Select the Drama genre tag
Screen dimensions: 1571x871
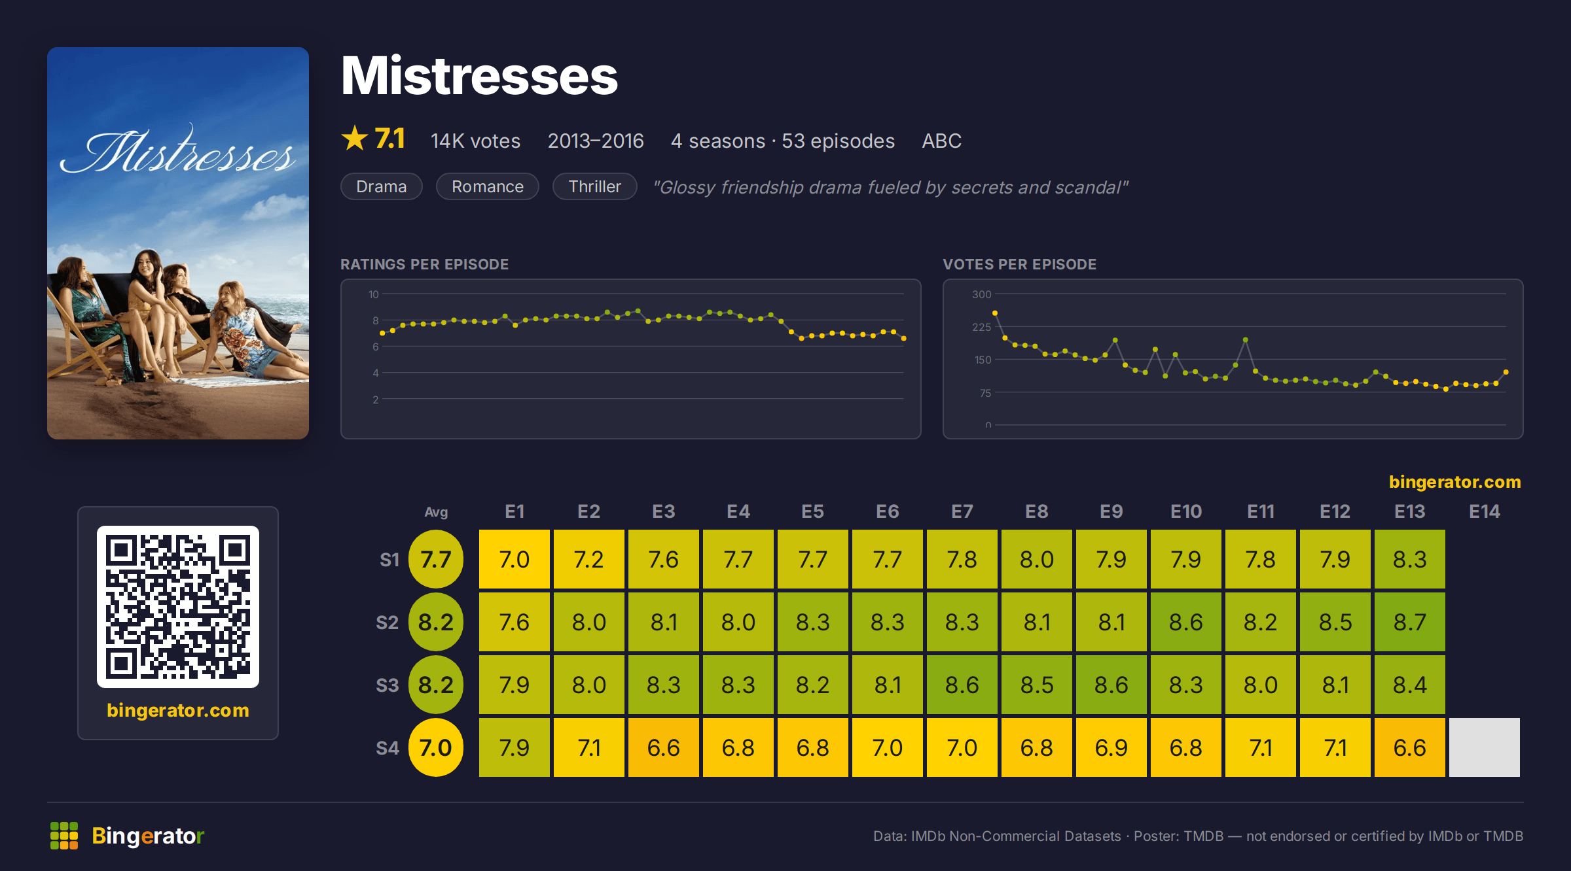pos(382,186)
